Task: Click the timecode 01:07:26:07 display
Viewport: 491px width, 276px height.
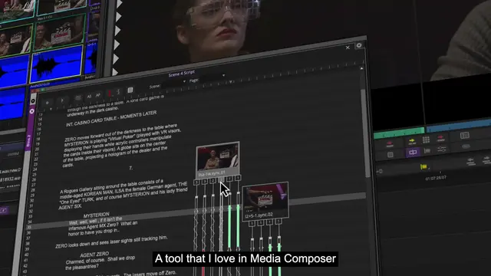Action: (x=436, y=178)
